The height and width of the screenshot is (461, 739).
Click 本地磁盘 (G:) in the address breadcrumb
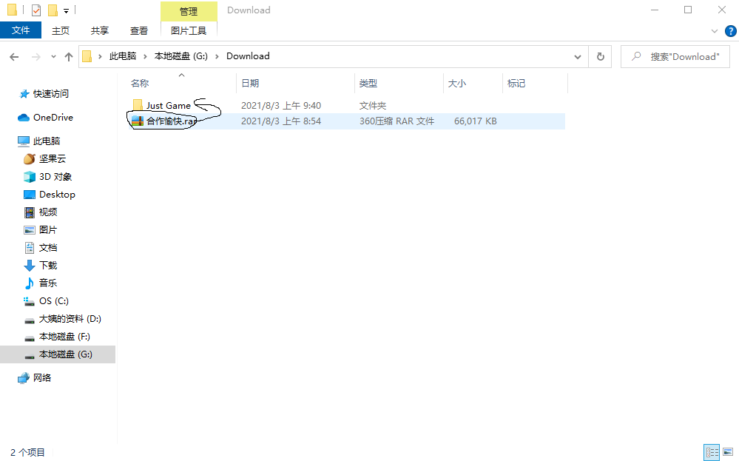pyautogui.click(x=181, y=56)
